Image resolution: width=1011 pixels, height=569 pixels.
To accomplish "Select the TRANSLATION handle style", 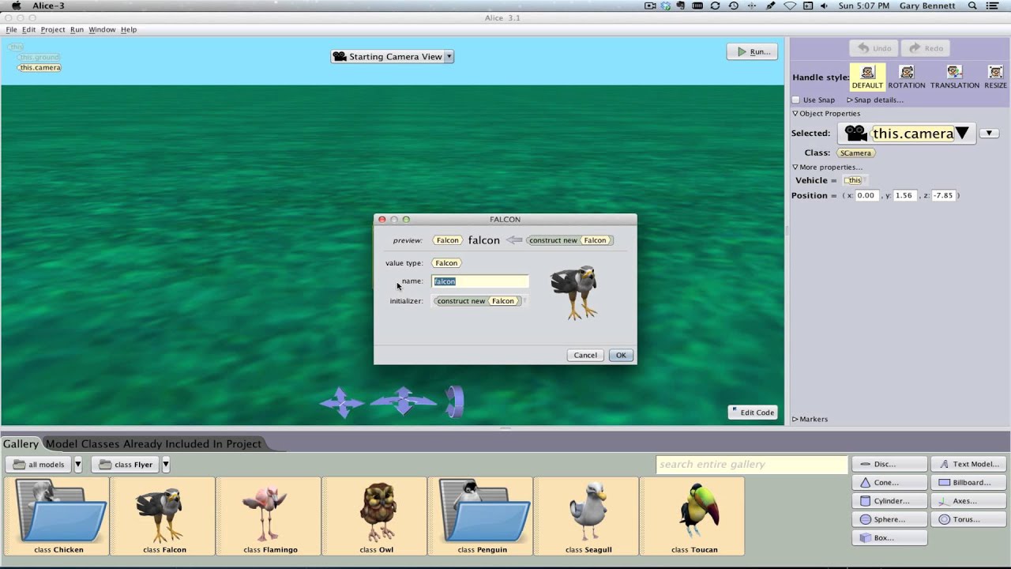I will point(954,77).
